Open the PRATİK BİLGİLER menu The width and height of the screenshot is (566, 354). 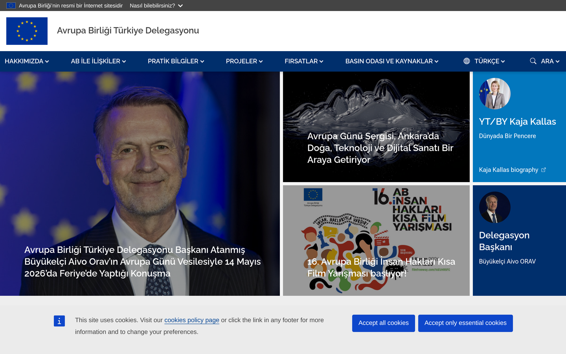click(176, 61)
